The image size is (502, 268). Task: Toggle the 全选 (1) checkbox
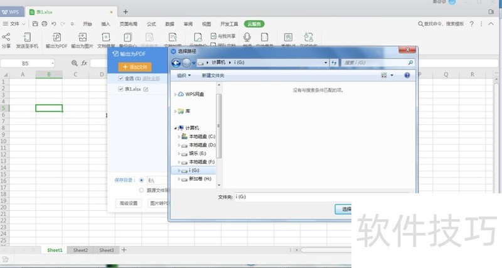[120, 78]
